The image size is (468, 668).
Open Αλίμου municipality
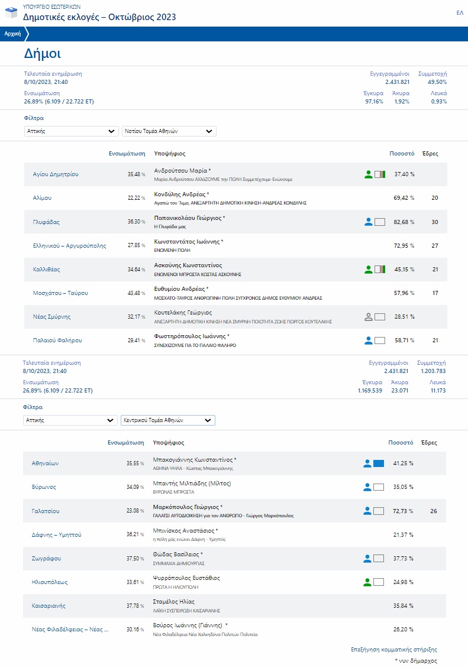click(x=42, y=198)
